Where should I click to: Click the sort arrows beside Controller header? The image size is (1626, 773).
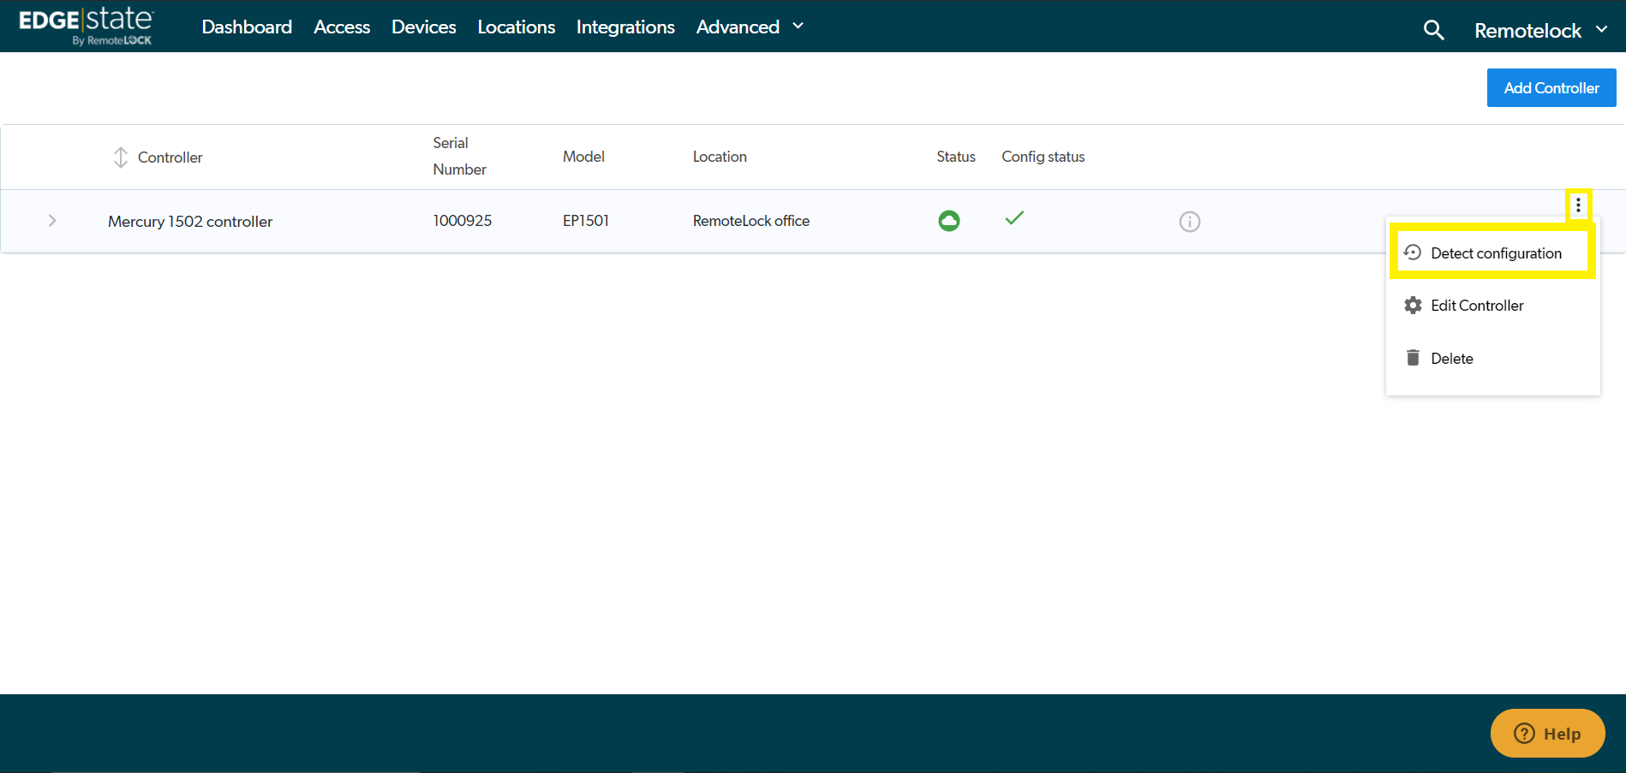[121, 158]
